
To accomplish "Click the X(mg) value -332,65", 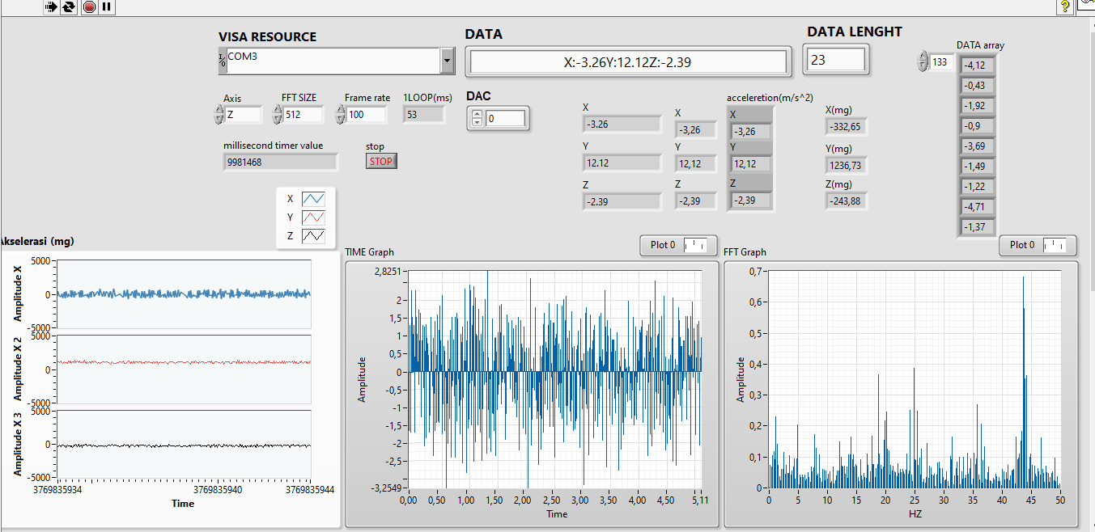I will click(846, 127).
